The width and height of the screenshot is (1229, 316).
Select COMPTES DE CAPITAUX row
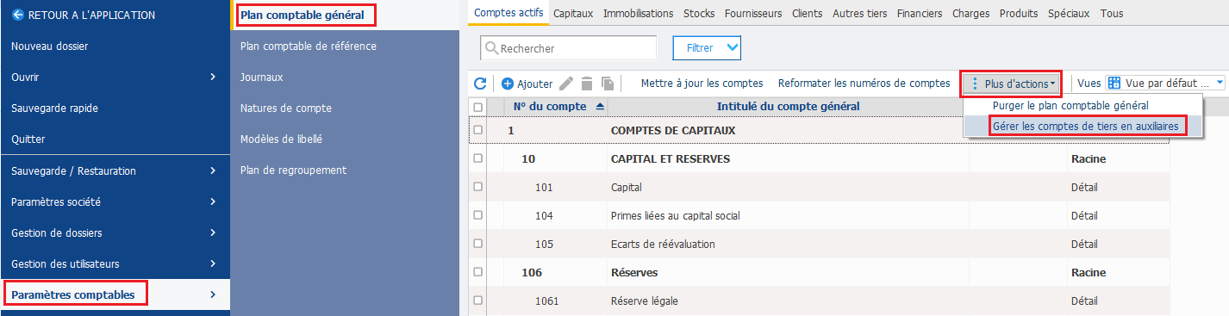(x=674, y=130)
